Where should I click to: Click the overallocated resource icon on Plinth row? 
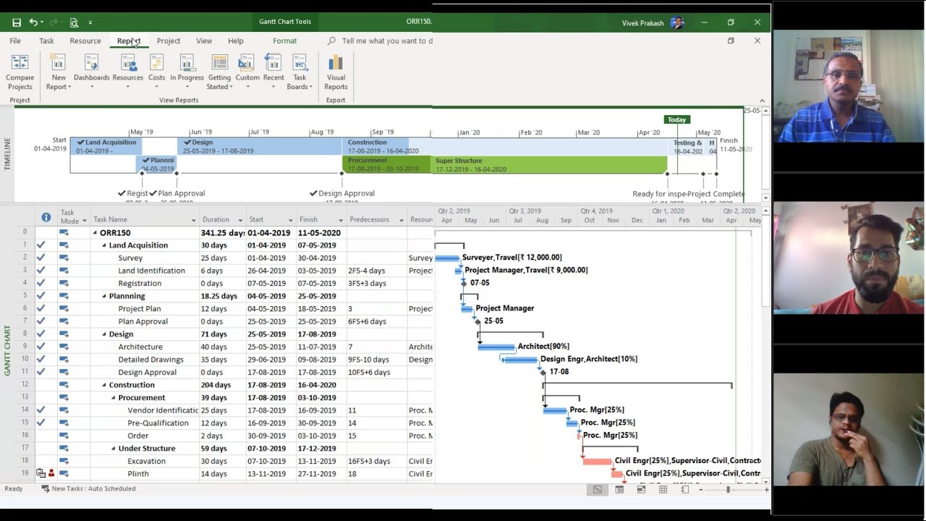point(51,473)
